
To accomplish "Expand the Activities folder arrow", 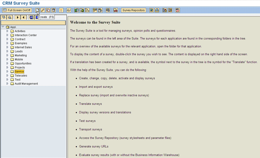I will click(x=7, y=31).
